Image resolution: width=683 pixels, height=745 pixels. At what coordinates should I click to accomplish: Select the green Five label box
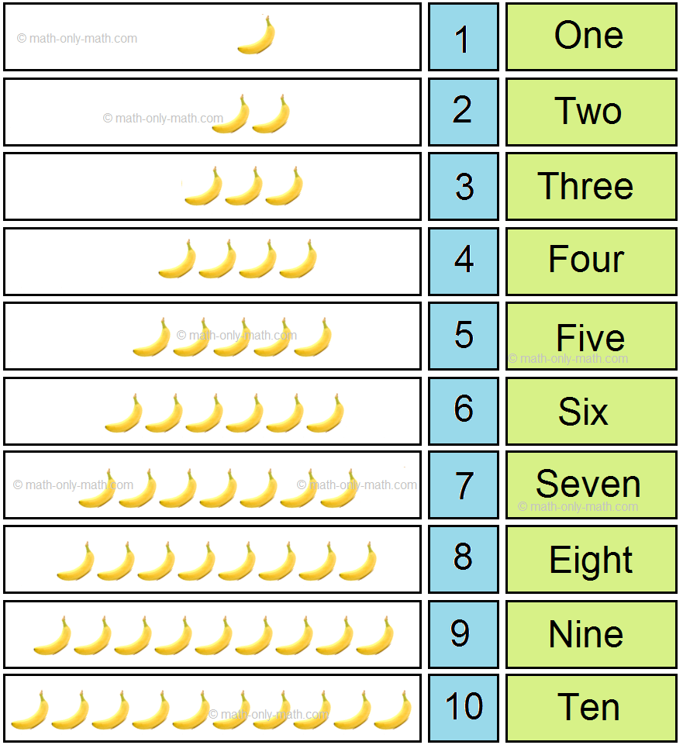591,336
